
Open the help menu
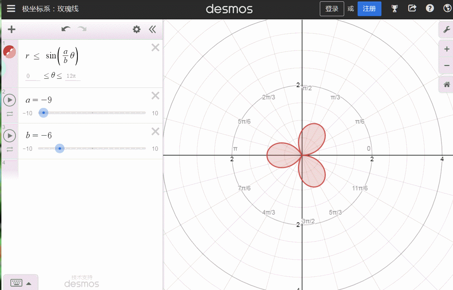430,8
